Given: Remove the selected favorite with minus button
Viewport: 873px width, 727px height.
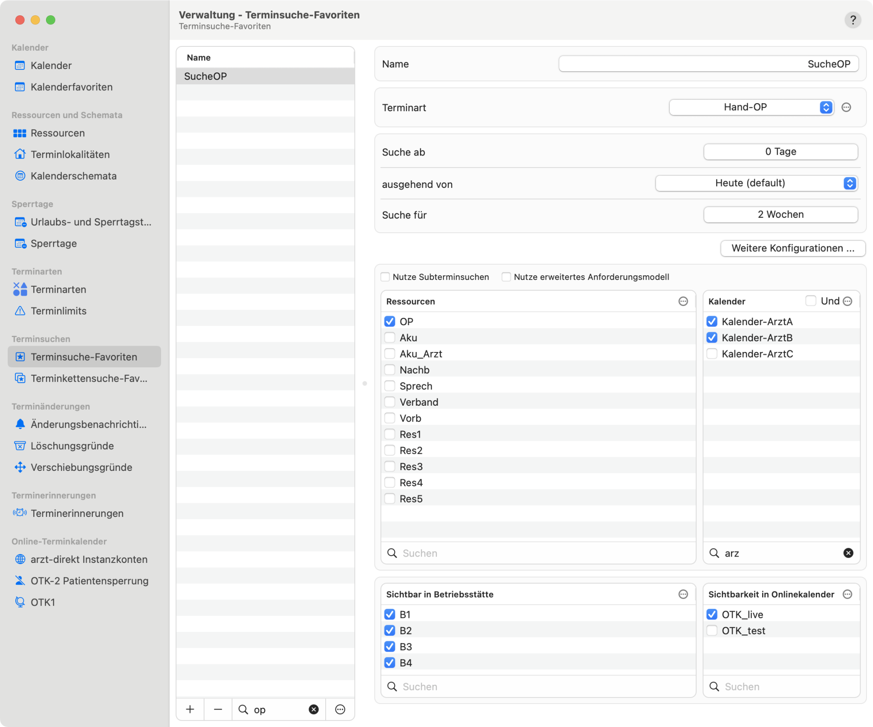Looking at the screenshot, I should (x=218, y=709).
